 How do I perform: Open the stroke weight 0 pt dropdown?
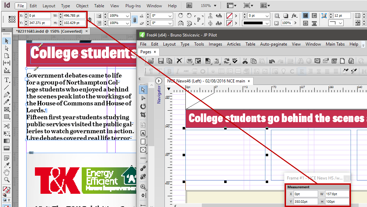coord(267,16)
